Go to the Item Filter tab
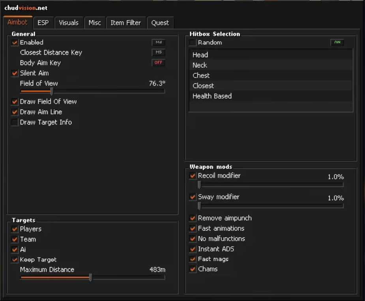The height and width of the screenshot is (301, 365). 125,23
